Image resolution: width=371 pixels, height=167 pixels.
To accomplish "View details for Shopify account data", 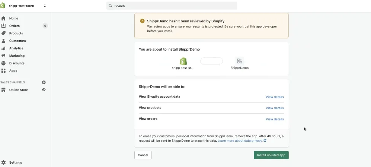I will (x=275, y=97).
